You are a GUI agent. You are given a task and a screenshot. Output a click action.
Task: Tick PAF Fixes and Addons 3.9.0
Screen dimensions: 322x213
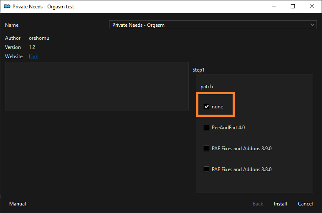(x=206, y=149)
